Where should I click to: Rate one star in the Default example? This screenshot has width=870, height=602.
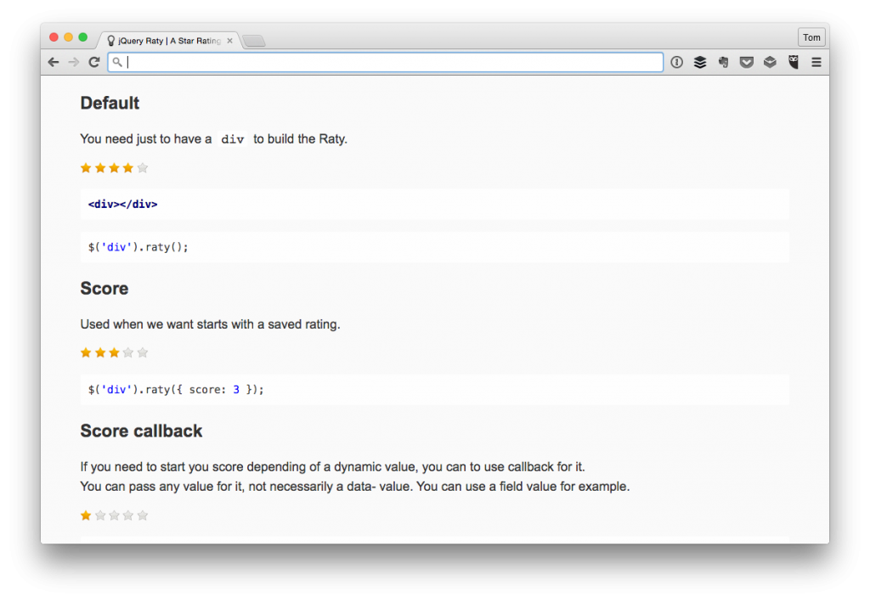[x=86, y=168]
